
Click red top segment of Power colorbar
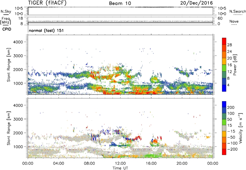[224, 41]
